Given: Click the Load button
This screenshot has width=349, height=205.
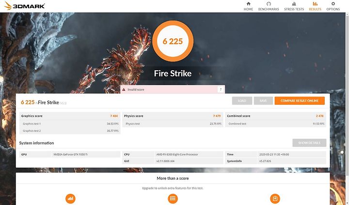Looking at the screenshot, I should [x=242, y=101].
